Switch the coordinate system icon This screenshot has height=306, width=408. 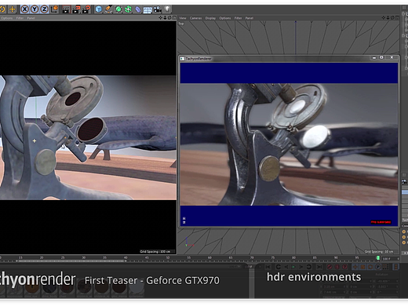54,9
